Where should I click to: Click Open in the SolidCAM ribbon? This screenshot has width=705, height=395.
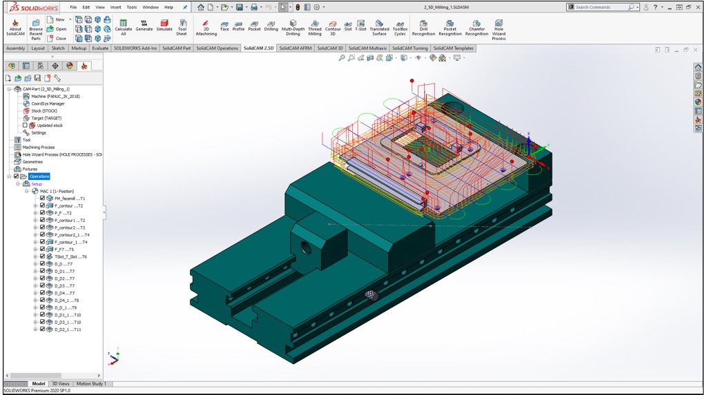(57, 29)
